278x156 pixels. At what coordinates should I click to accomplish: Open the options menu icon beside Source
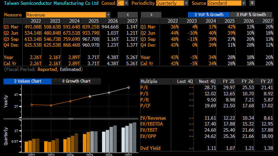[x=252, y=3]
